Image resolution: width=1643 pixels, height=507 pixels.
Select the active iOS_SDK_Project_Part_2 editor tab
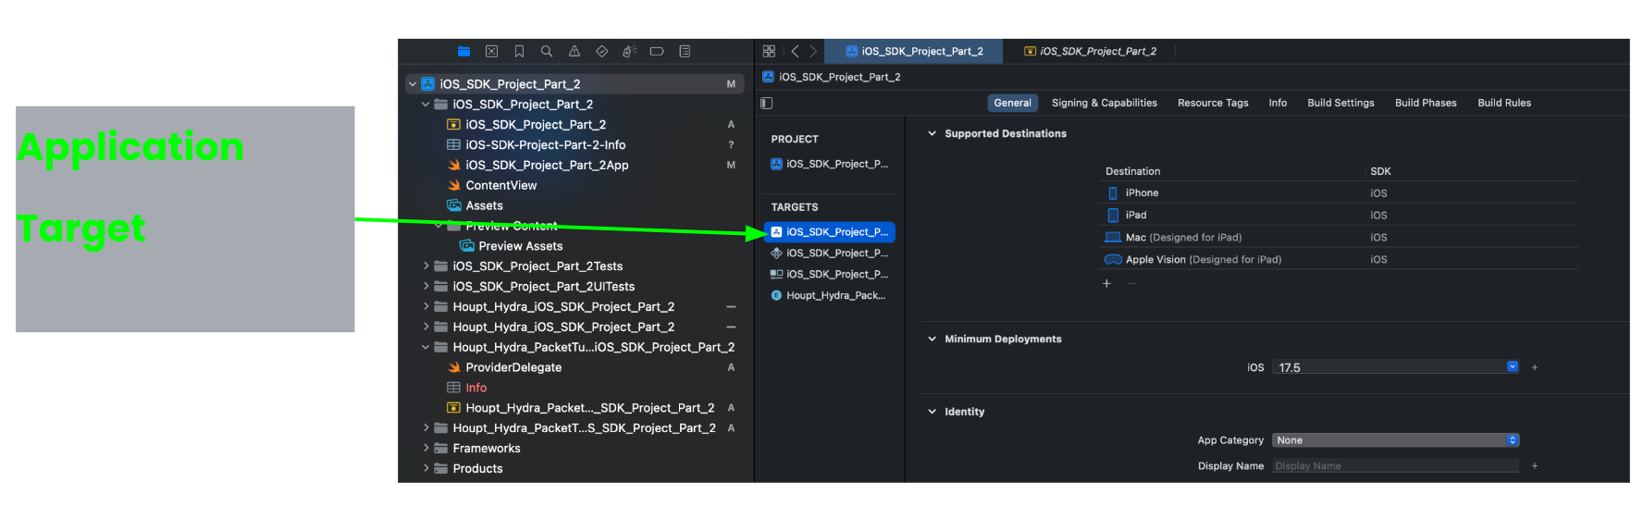pos(914,52)
